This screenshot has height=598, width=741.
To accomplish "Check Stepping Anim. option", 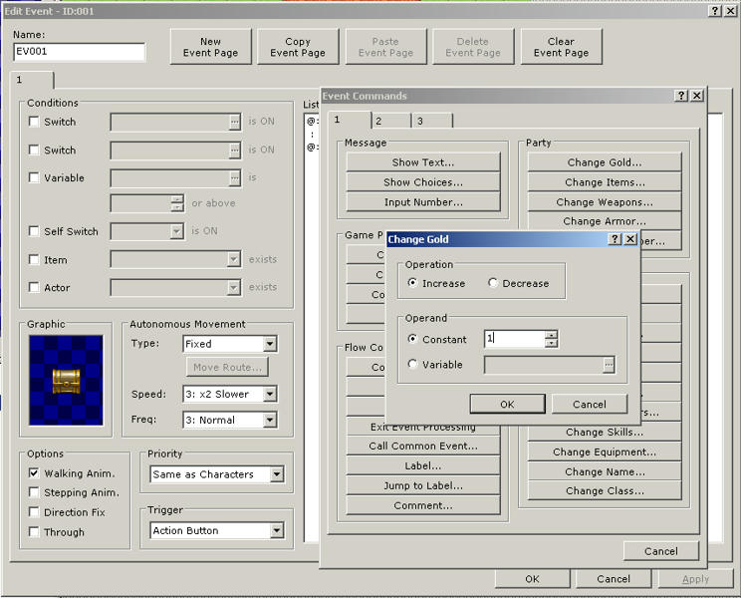I will (x=34, y=492).
